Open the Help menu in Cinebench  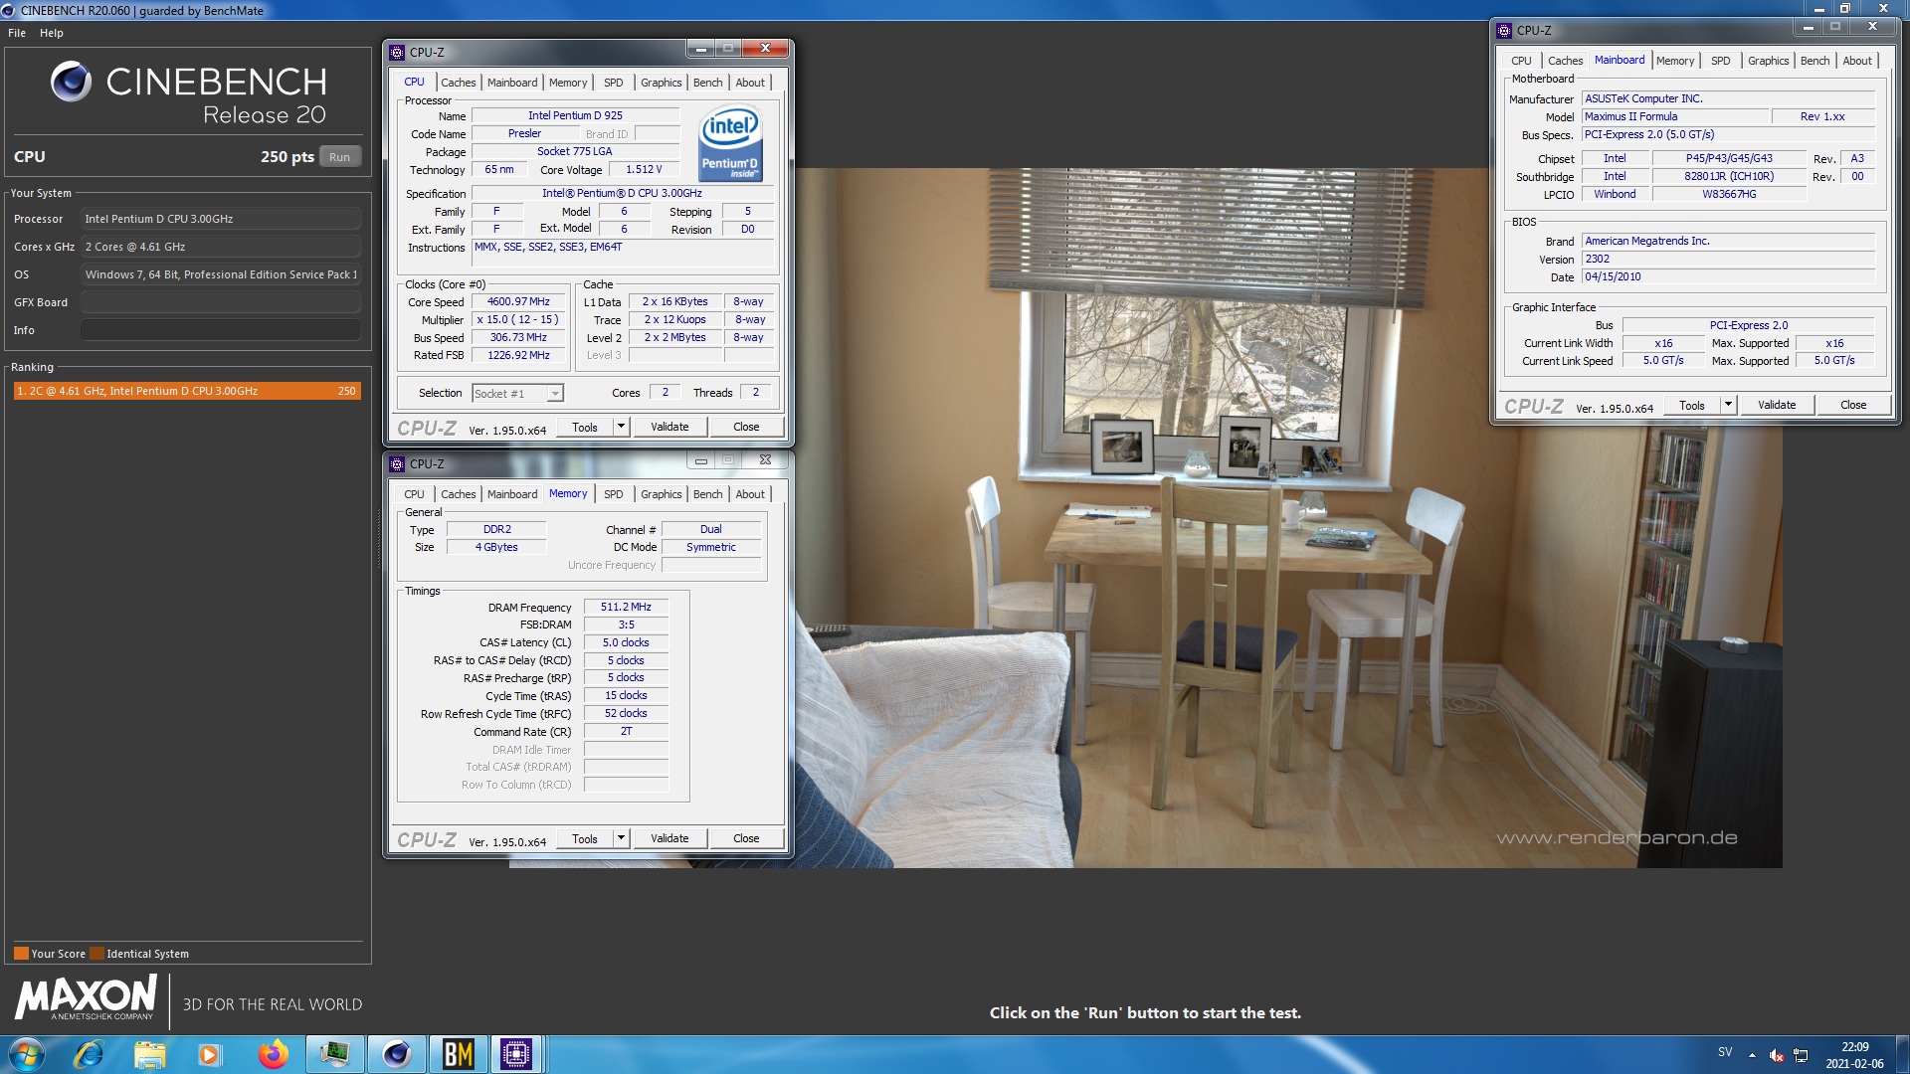coord(52,33)
